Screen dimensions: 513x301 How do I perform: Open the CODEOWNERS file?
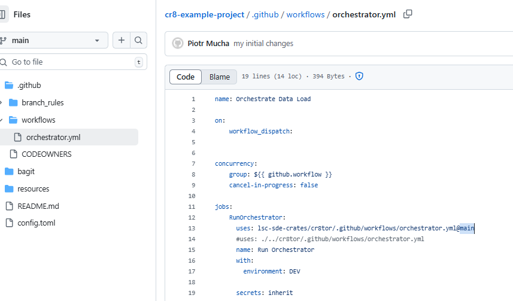point(47,154)
